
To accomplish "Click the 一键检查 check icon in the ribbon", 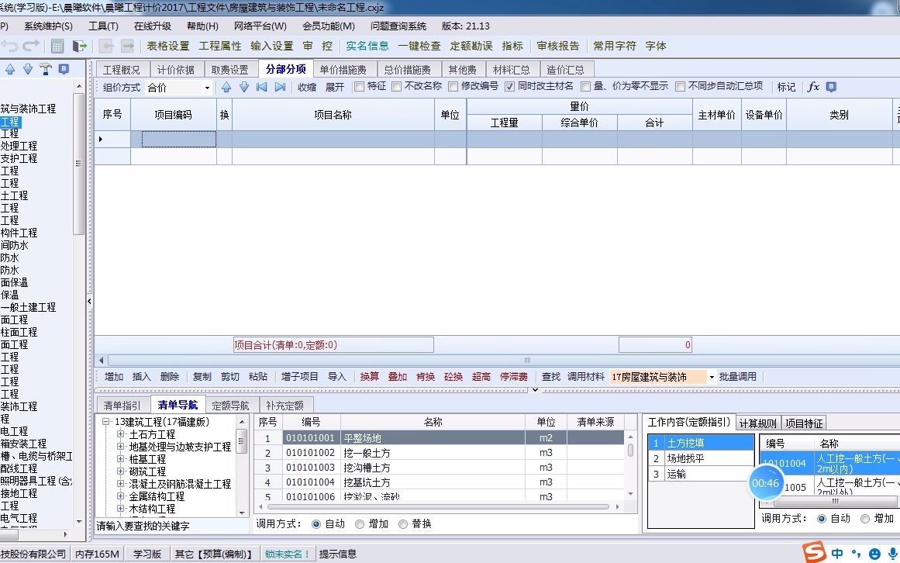I will point(419,46).
